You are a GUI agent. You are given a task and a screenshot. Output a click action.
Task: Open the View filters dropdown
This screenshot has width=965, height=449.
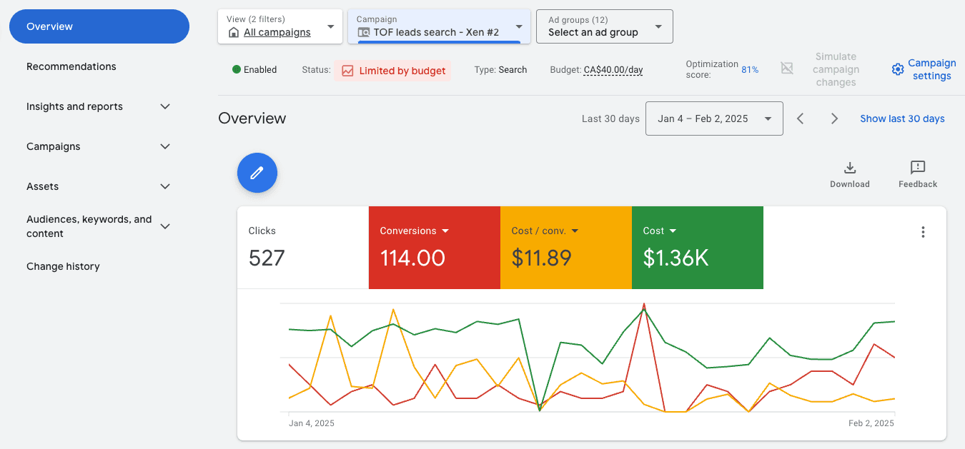pyautogui.click(x=279, y=26)
